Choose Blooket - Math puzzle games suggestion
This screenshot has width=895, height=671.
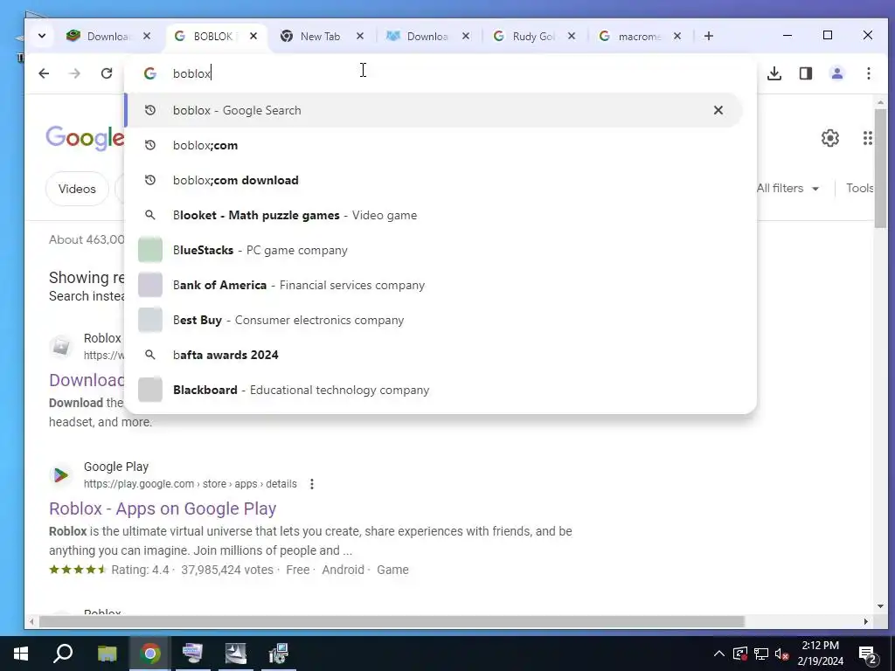coord(434,215)
